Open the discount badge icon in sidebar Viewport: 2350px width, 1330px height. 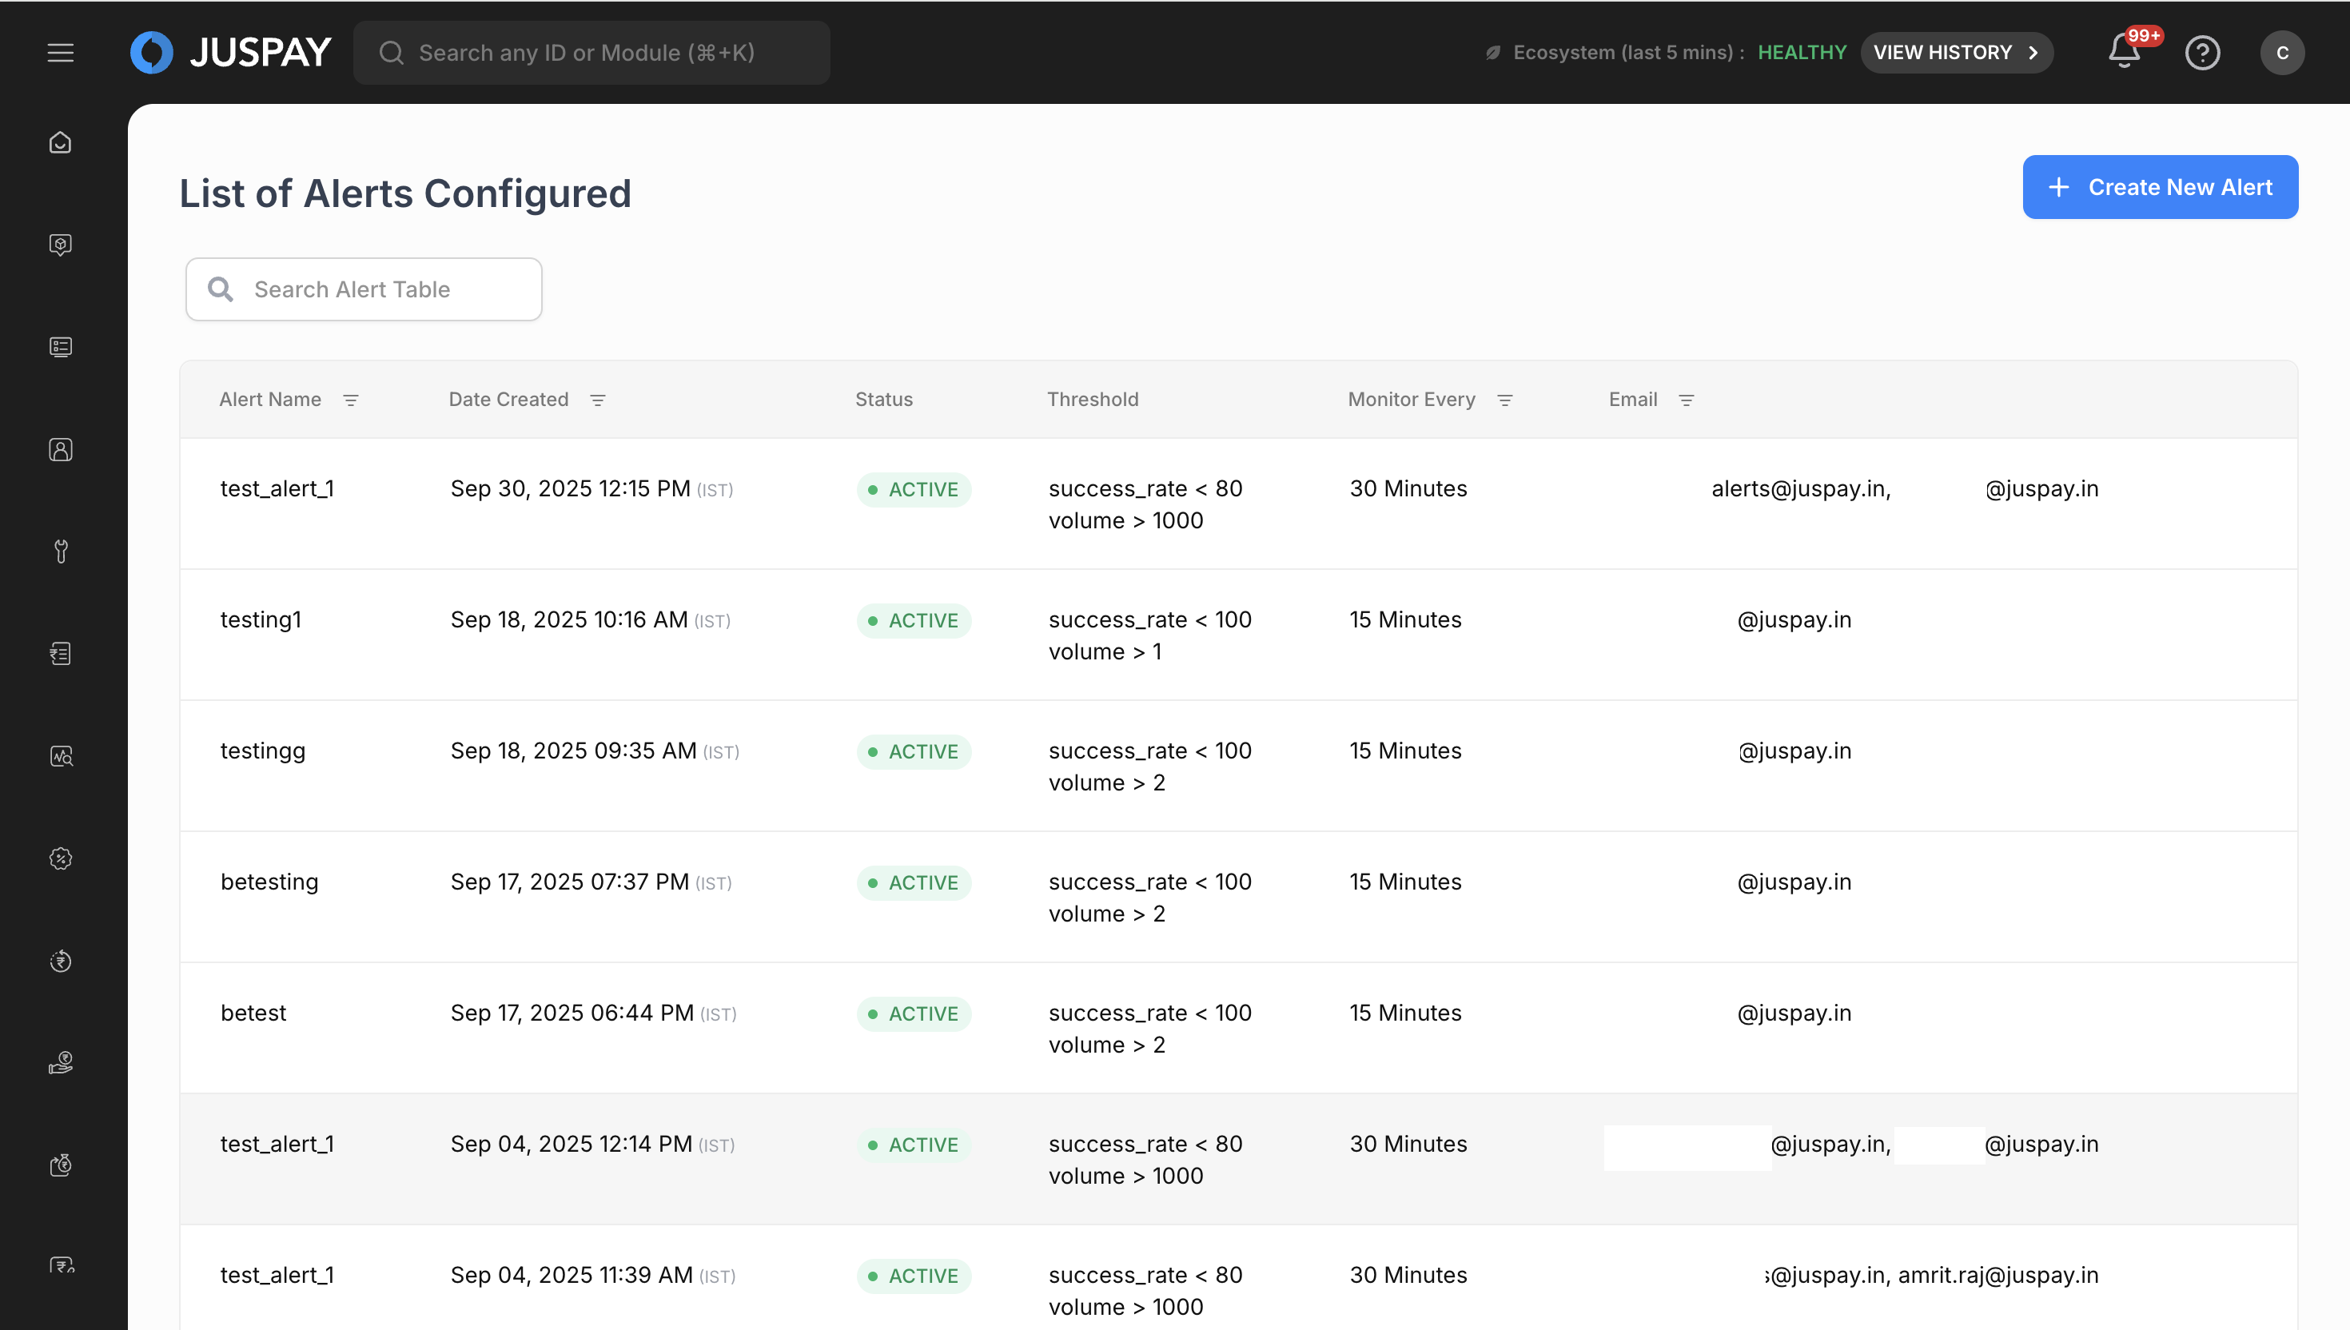(60, 858)
